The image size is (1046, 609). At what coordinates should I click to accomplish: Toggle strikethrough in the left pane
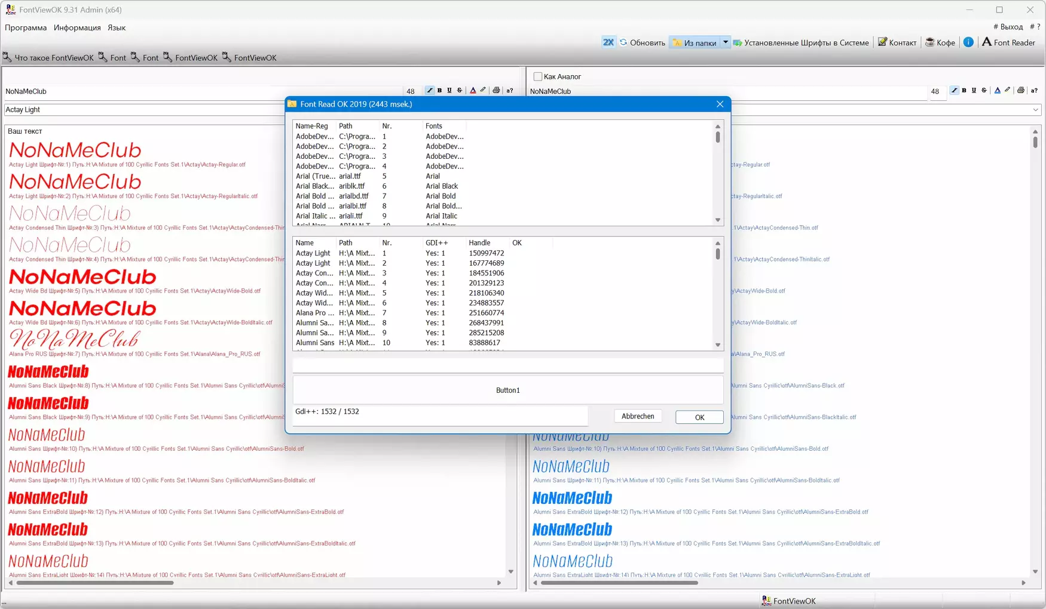click(460, 91)
